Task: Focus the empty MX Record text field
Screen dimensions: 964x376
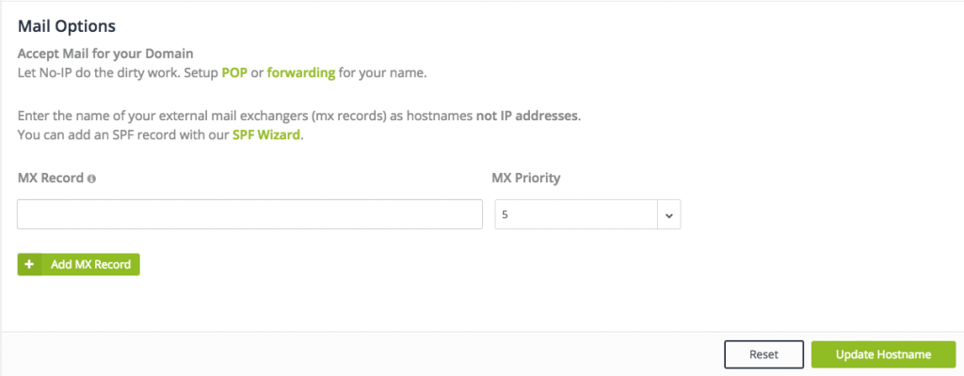Action: (x=249, y=214)
